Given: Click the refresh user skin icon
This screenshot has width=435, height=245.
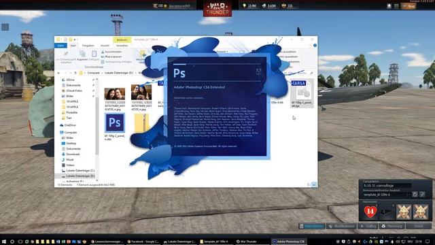Looking at the screenshot, I should [x=415, y=194].
